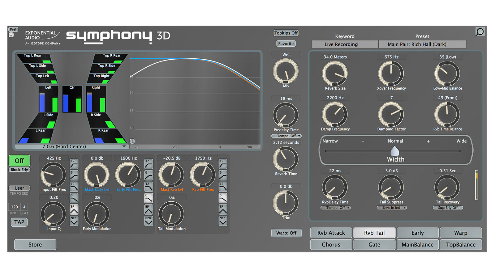This screenshot has height=278, width=495.
Task: Click the Damping Factor knob
Action: [391, 114]
